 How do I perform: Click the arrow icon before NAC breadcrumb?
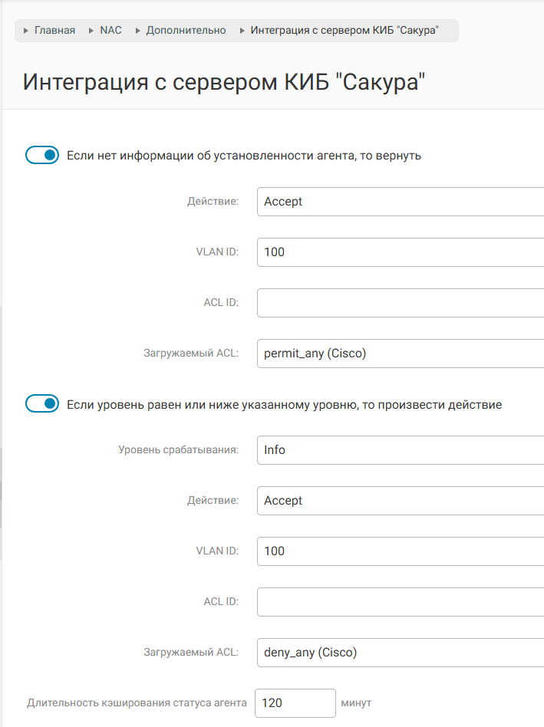(92, 31)
